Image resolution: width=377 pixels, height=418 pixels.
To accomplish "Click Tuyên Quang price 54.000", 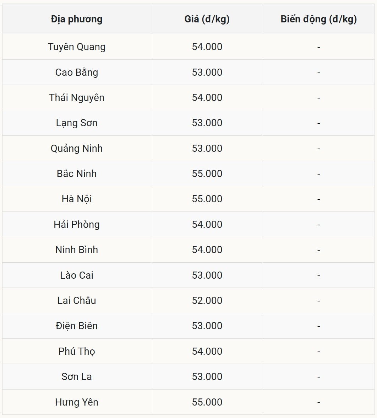I will point(207,47).
